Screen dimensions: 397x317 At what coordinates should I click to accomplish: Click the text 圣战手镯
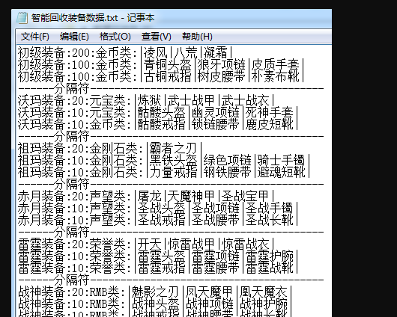270,208
